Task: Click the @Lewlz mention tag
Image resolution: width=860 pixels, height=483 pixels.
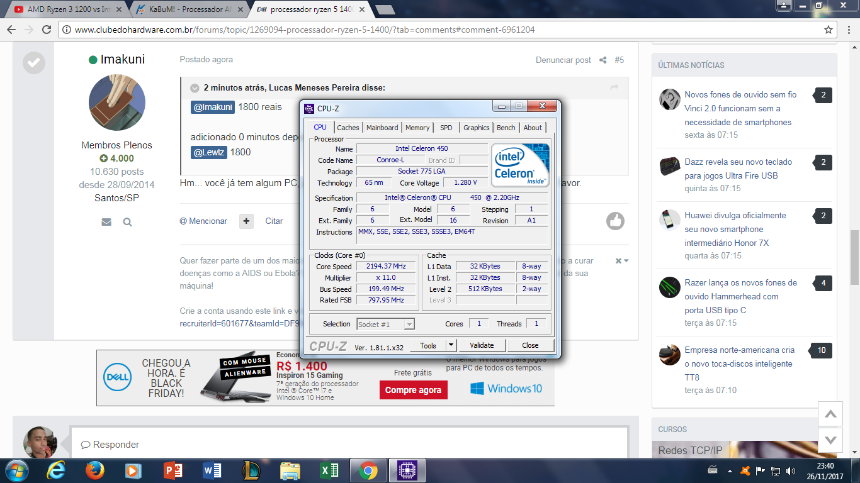Action: pos(208,152)
